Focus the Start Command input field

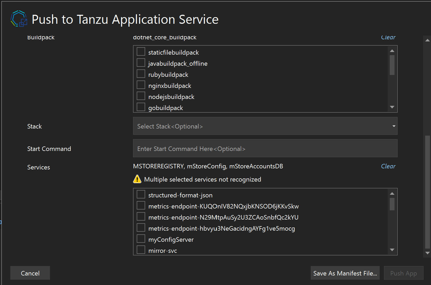pos(265,149)
